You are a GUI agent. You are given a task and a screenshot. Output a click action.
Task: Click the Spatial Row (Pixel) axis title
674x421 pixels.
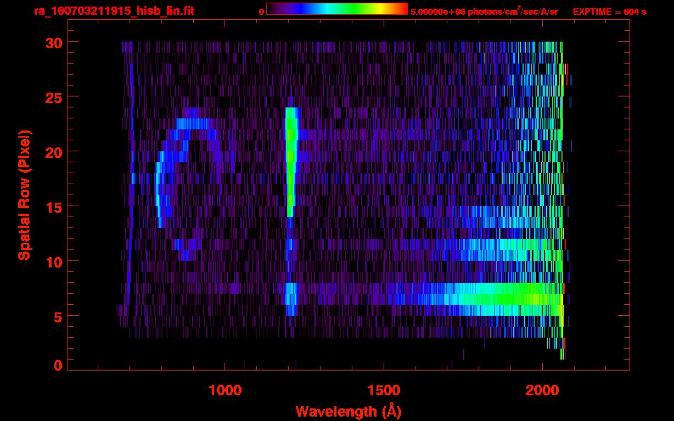[24, 195]
